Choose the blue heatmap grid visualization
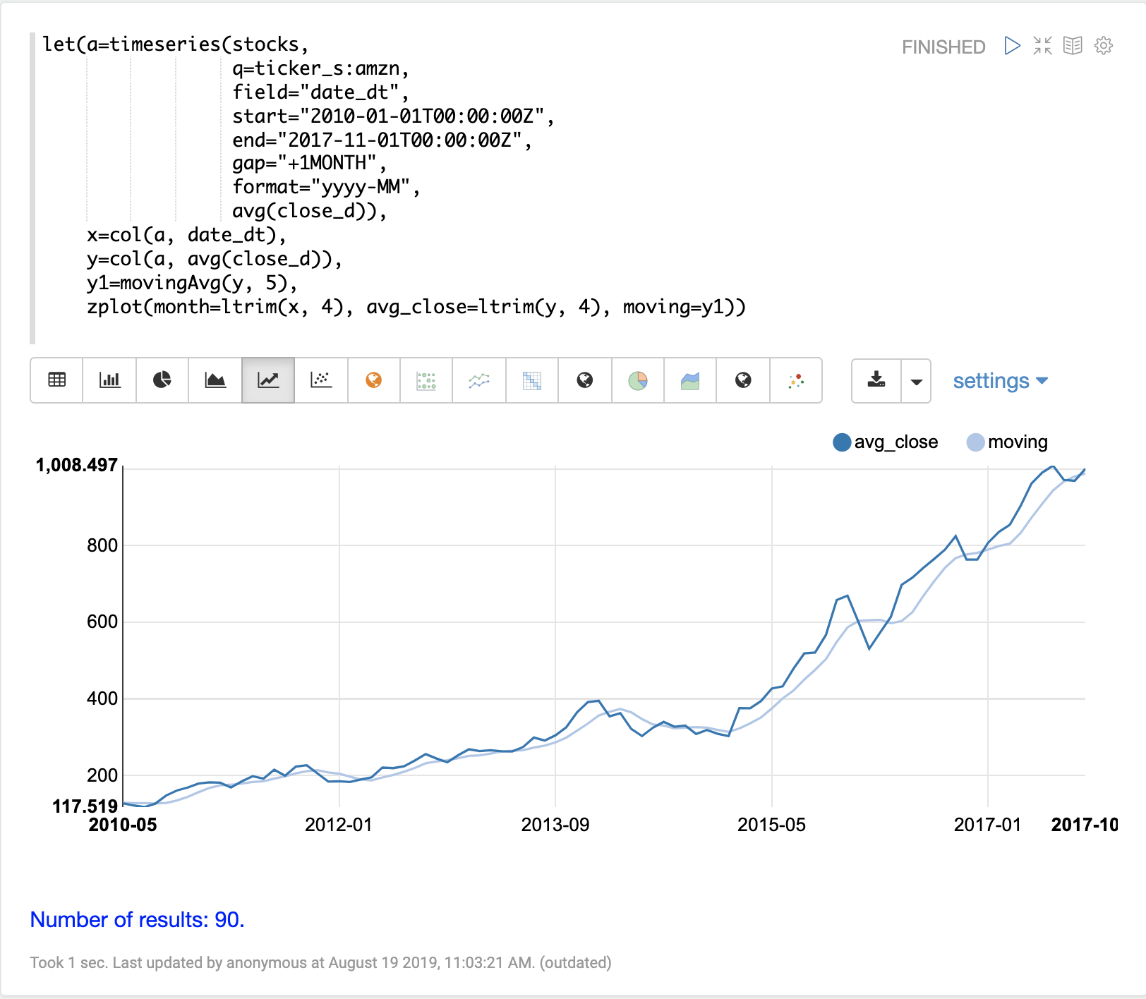Viewport: 1146px width, 999px height. [532, 380]
